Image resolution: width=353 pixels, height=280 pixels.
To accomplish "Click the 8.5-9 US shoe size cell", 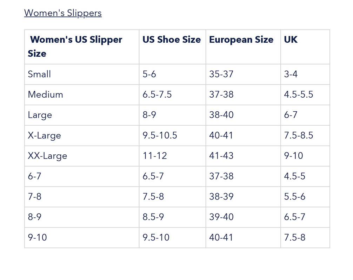I will tap(153, 217).
